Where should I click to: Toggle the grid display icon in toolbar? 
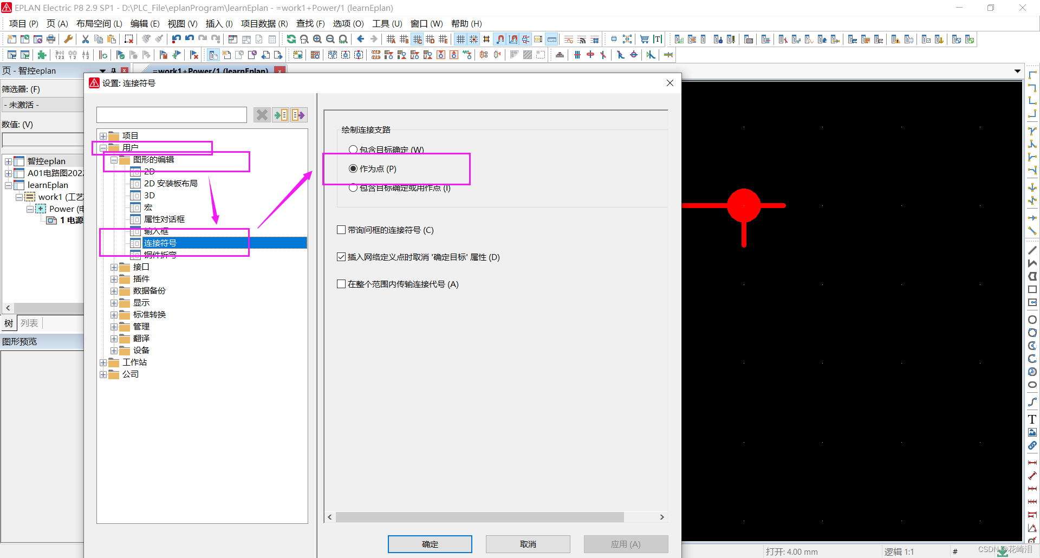460,39
